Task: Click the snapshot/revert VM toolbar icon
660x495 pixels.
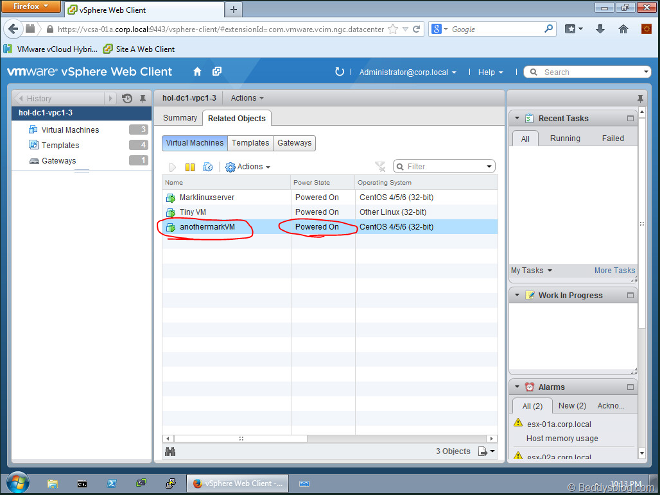Action: (208, 167)
